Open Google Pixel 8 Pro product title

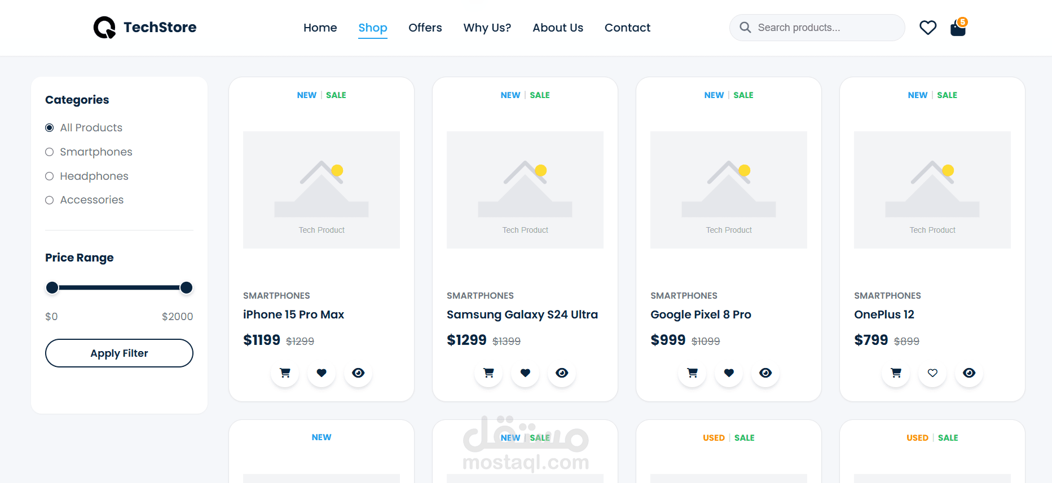coord(701,314)
